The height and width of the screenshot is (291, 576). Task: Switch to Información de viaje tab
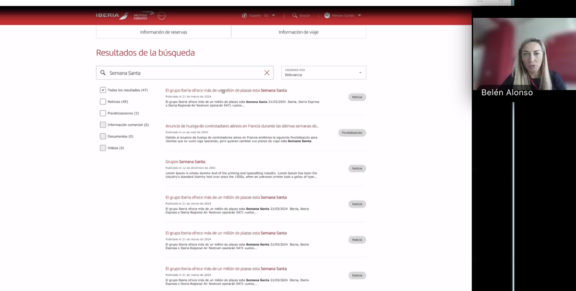click(299, 32)
